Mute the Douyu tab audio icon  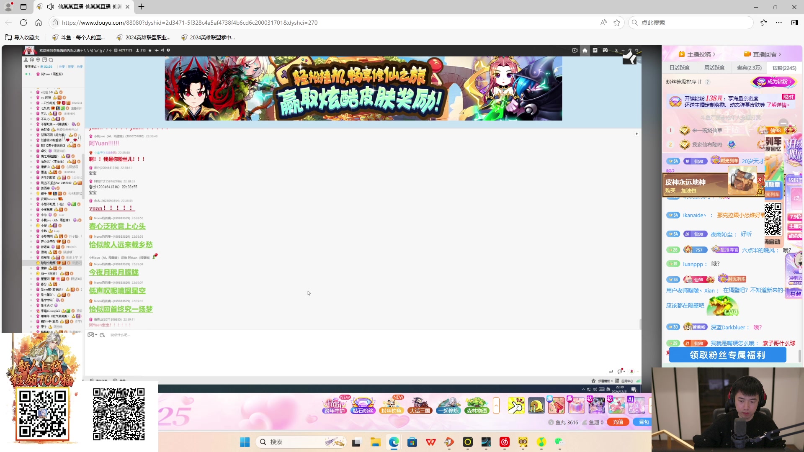tap(51, 7)
